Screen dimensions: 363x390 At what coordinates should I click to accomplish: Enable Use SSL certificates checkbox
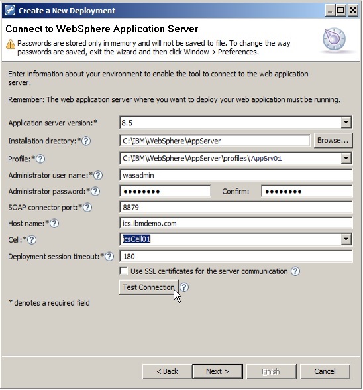(x=123, y=271)
